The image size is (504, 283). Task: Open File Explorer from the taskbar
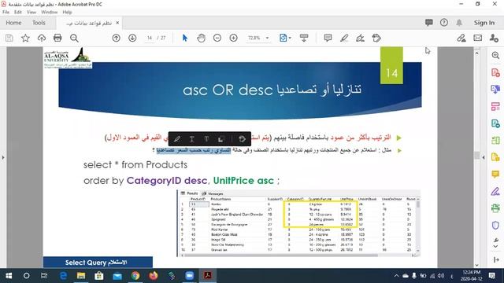(x=81, y=276)
